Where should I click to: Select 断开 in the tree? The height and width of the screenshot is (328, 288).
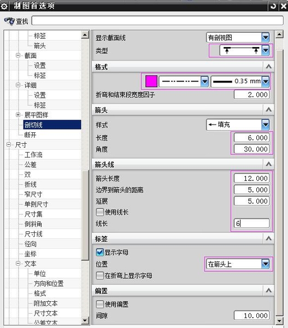[30, 134]
